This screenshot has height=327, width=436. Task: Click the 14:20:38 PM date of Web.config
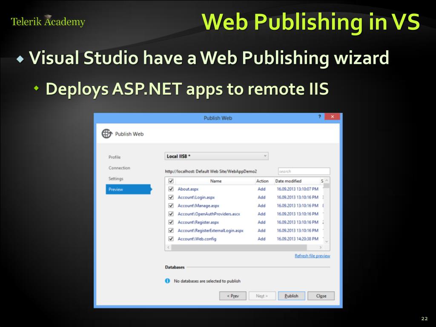(x=298, y=239)
